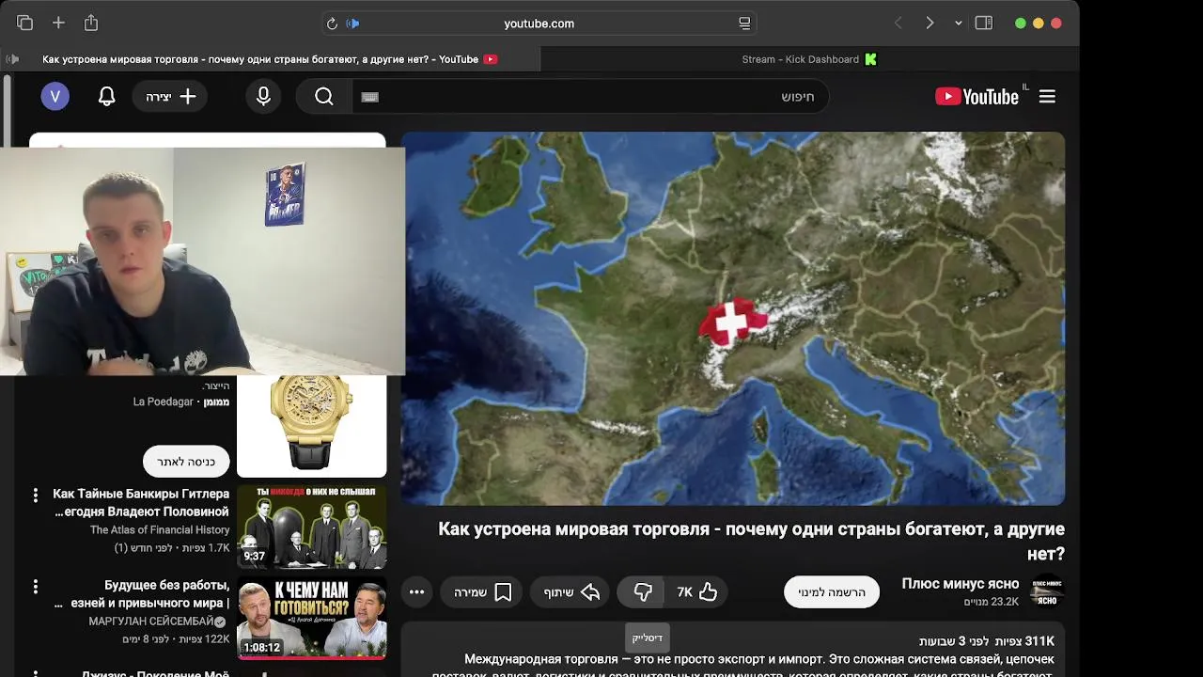Open The Atlas of Financial History channel
Image resolution: width=1203 pixels, height=677 pixels.
pos(160,529)
